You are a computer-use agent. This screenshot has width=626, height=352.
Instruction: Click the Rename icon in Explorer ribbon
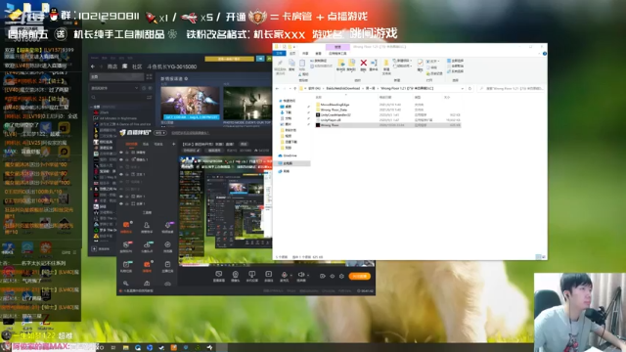pyautogui.click(x=374, y=63)
